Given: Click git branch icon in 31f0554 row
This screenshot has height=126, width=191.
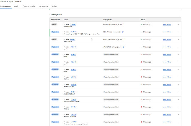Looking at the screenshot, I should tap(64, 92).
